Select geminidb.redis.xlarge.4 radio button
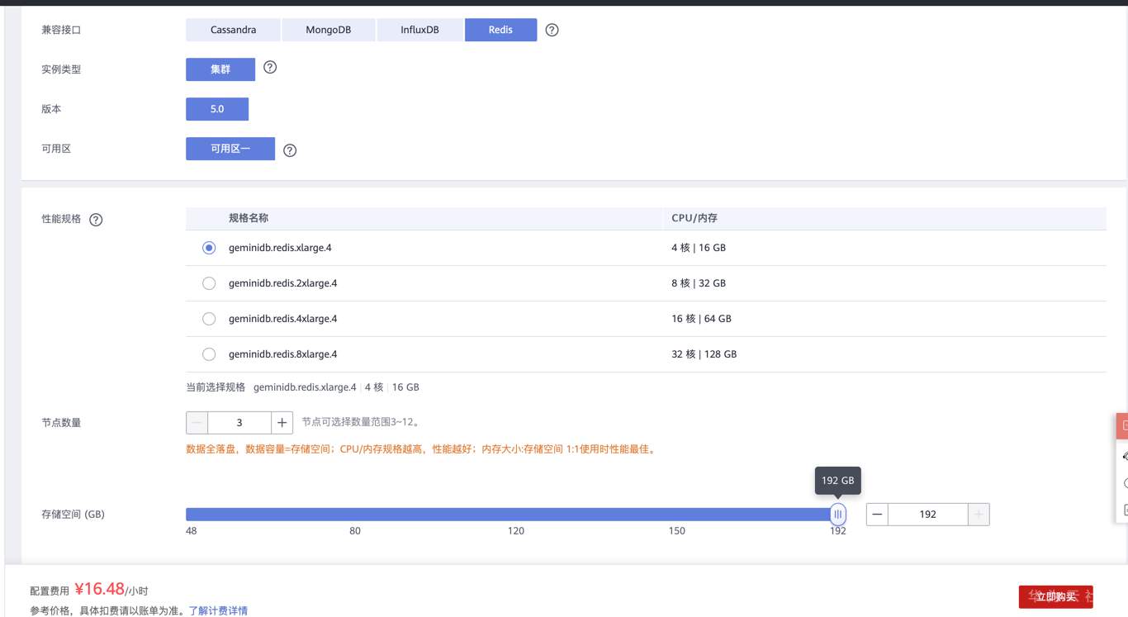This screenshot has width=1128, height=617. point(209,248)
